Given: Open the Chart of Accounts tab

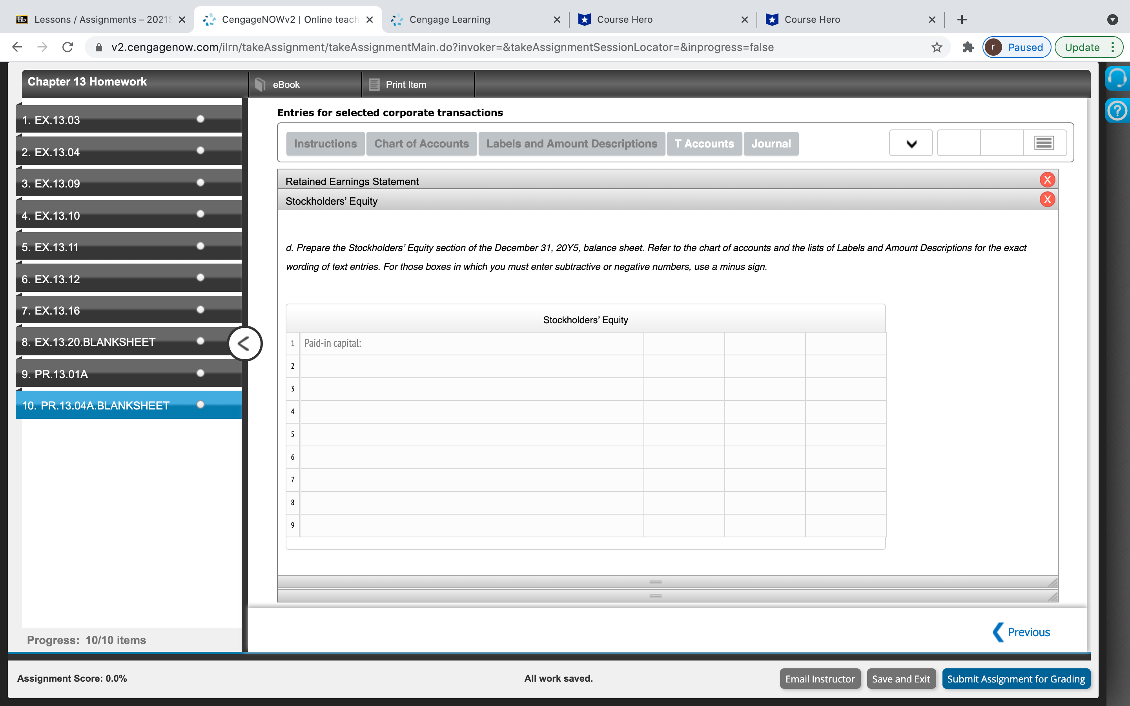Looking at the screenshot, I should pyautogui.click(x=421, y=144).
